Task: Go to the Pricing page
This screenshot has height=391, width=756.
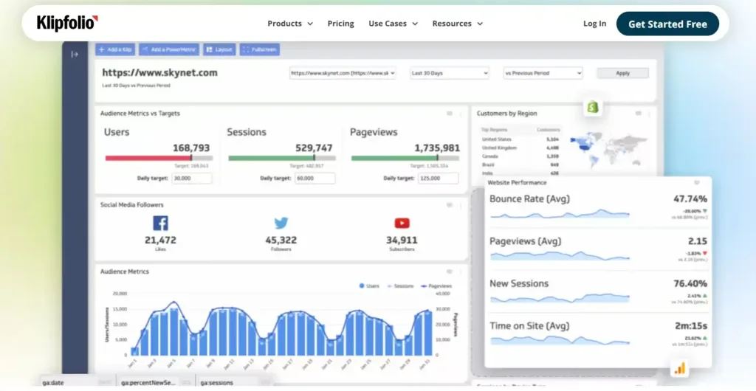Action: tap(340, 24)
